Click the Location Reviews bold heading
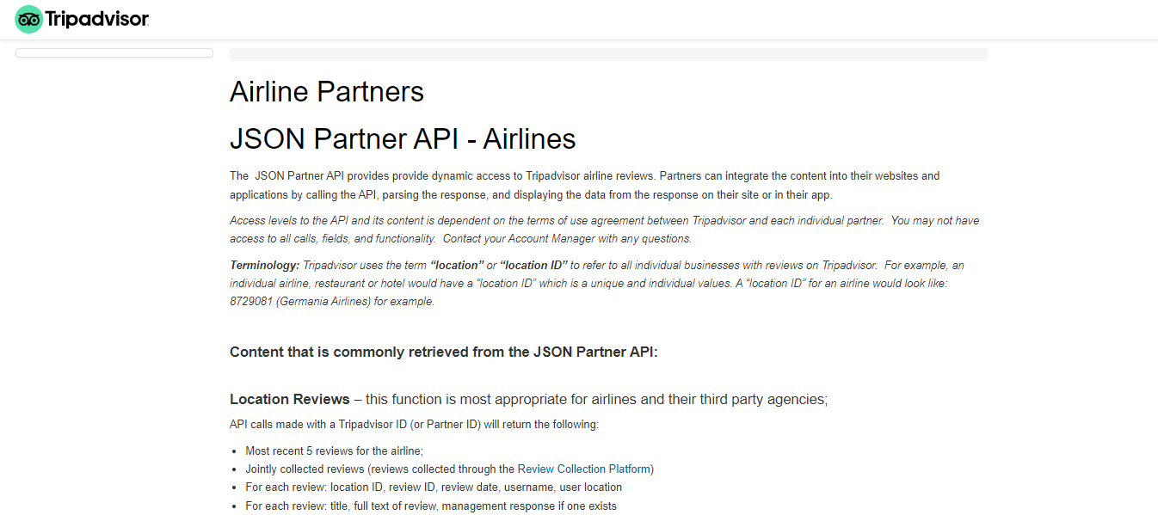Image resolution: width=1158 pixels, height=515 pixels. [290, 399]
